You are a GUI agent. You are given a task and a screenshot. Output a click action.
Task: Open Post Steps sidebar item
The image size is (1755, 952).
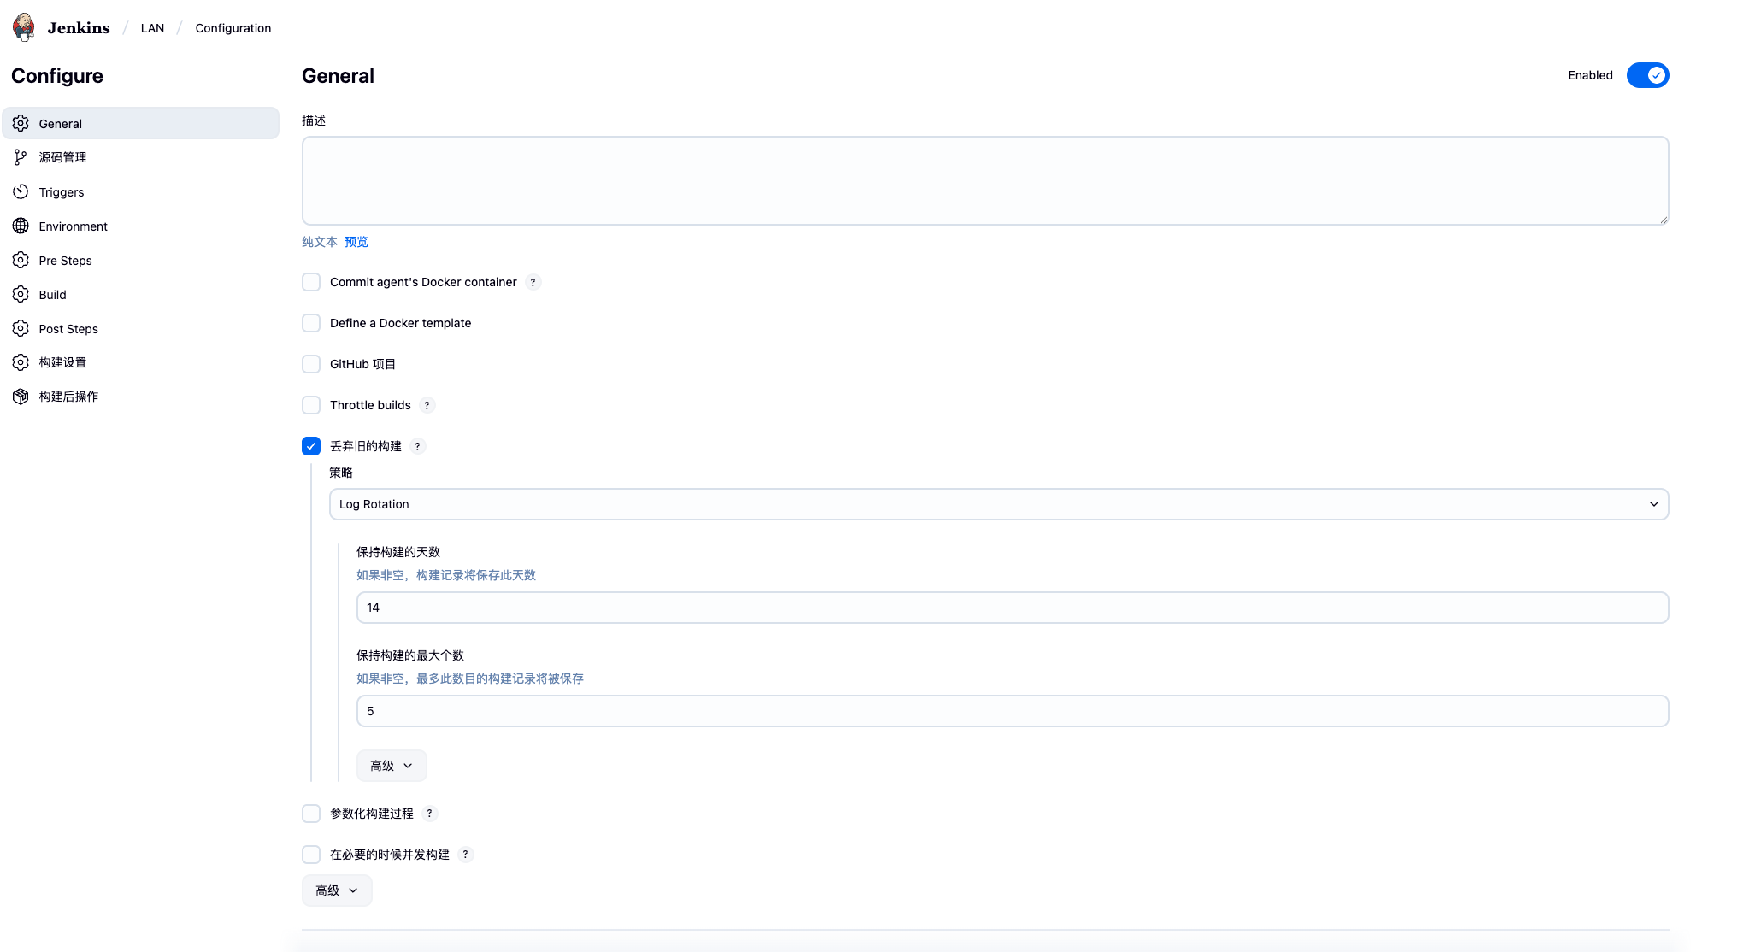[x=68, y=329]
